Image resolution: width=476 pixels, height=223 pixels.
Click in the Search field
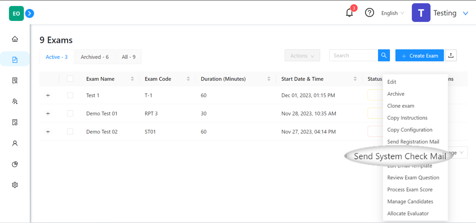pos(354,56)
